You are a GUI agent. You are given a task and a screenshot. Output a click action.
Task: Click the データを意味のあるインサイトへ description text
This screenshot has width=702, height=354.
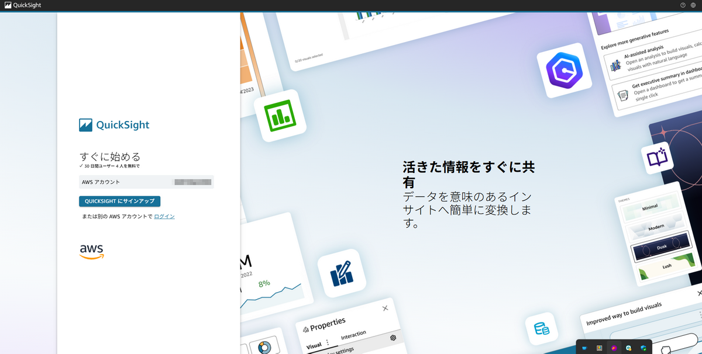pos(467,210)
